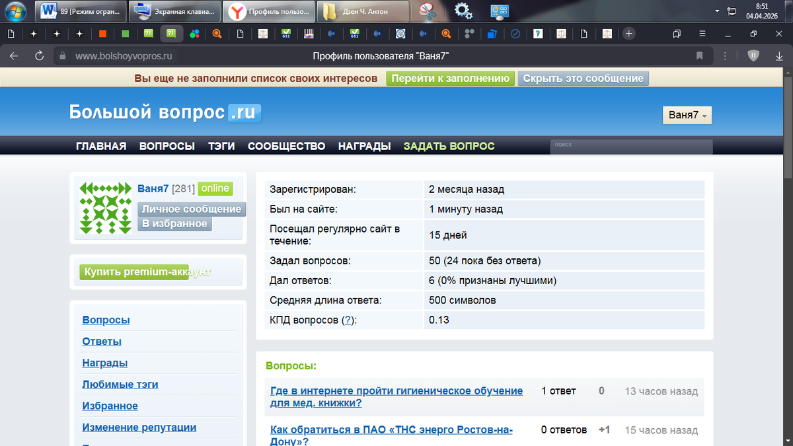Switch to the barcode icon browser tab
Viewport: 793px width, 446px height.
[309, 34]
